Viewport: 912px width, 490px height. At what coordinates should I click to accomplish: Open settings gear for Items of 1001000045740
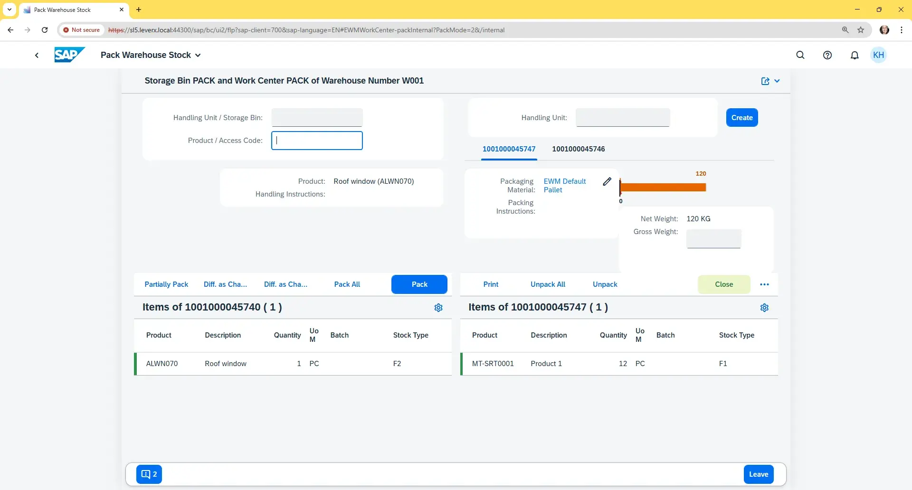coord(438,308)
